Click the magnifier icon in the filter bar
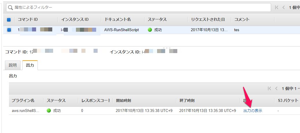 pyautogui.click(x=10, y=7)
